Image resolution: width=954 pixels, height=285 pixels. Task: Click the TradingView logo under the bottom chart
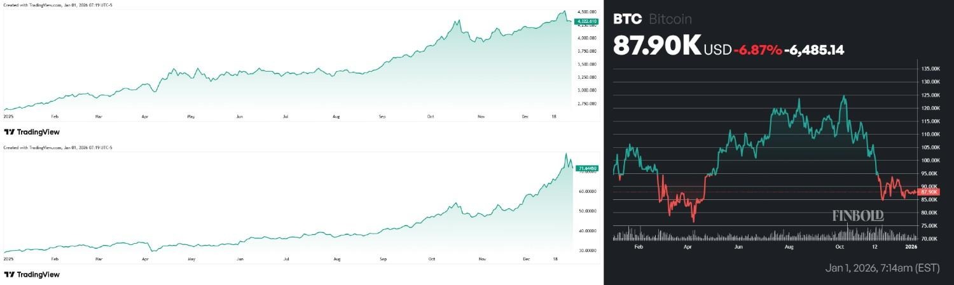coord(32,274)
